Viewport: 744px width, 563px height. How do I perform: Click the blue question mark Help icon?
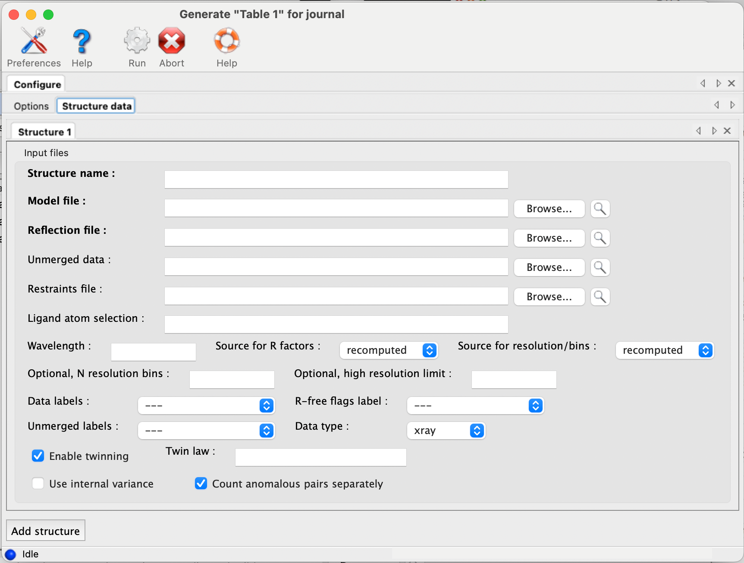point(82,41)
